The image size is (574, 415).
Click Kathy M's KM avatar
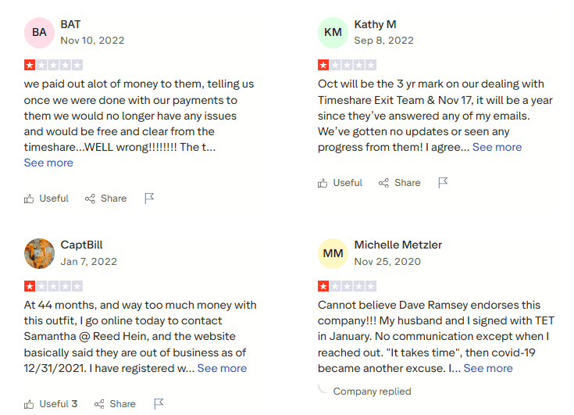(x=333, y=33)
